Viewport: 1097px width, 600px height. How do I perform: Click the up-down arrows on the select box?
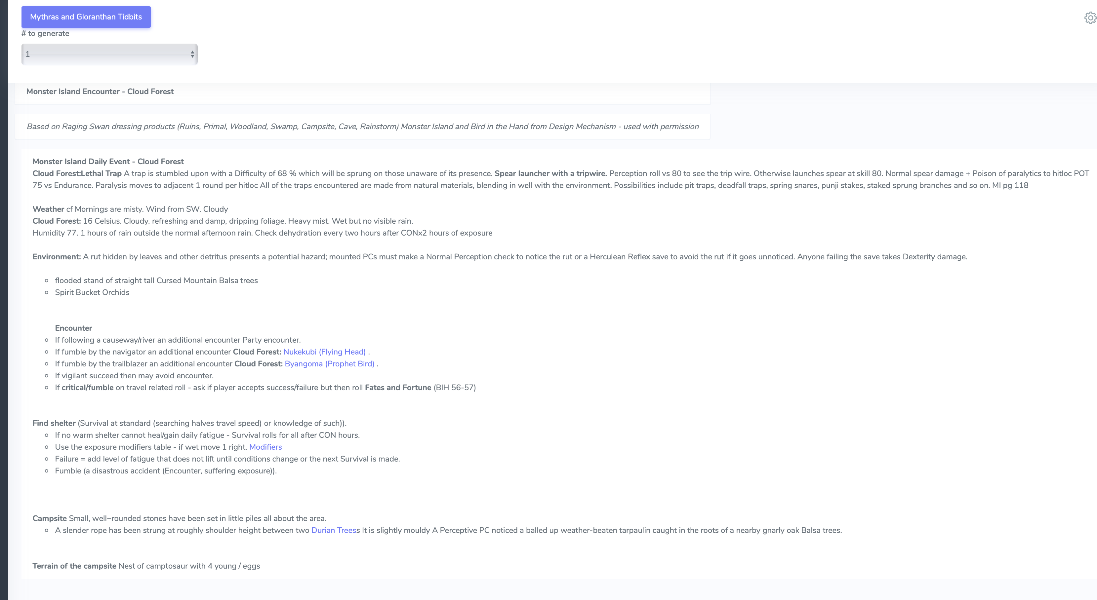pyautogui.click(x=192, y=54)
